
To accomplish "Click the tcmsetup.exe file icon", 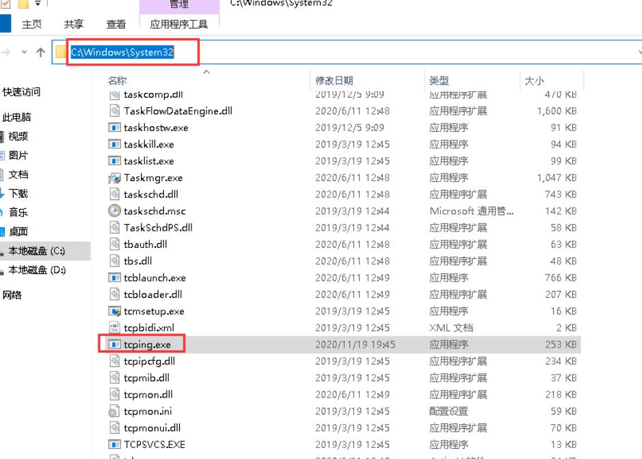I will tap(114, 311).
